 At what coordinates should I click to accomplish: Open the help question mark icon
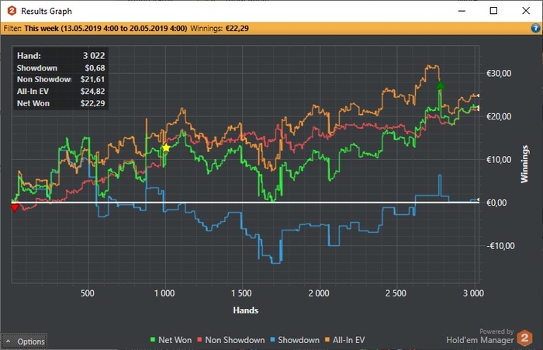coord(535,28)
